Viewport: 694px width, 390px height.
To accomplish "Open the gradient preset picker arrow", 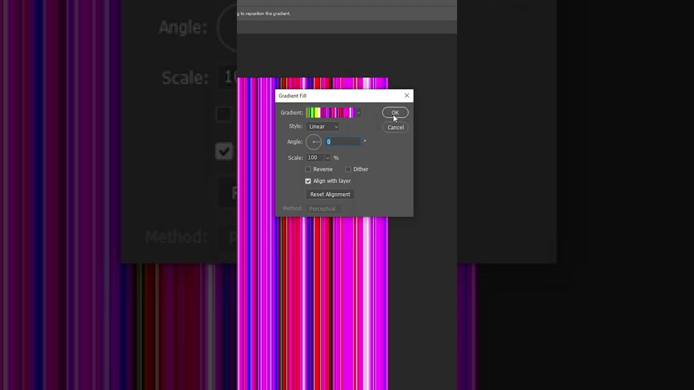I will point(358,113).
